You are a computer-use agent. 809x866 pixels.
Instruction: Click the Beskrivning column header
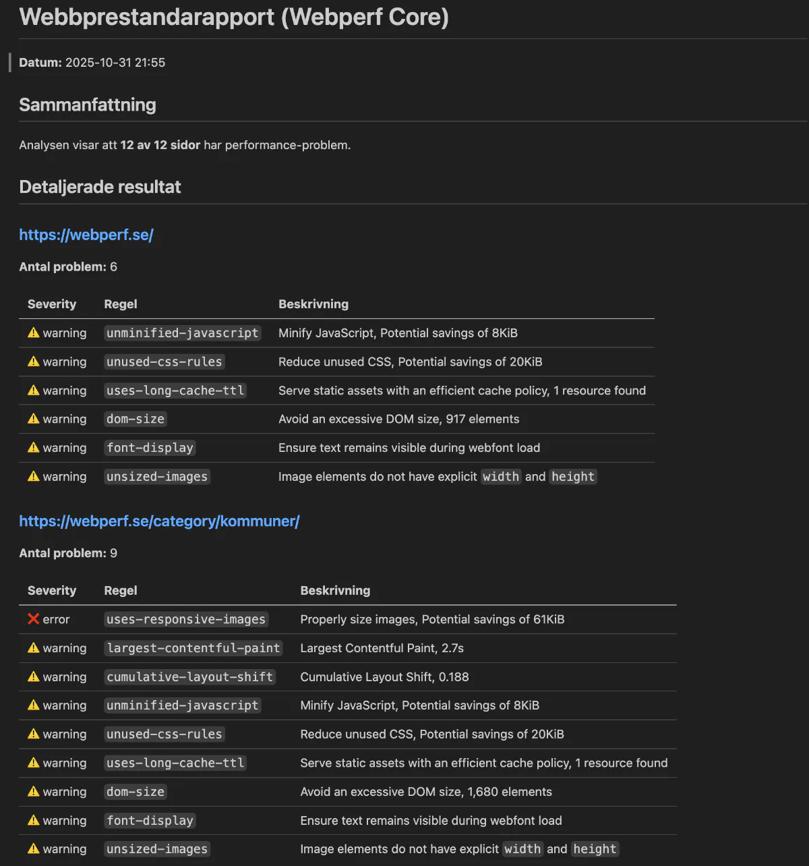313,304
